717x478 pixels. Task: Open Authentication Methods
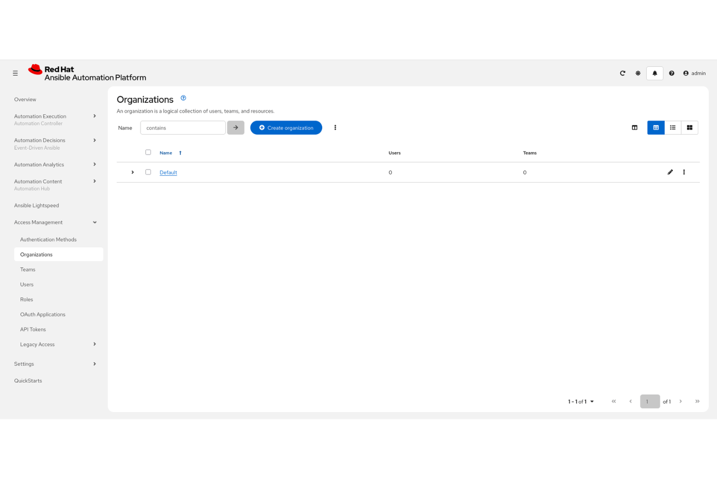tap(48, 240)
